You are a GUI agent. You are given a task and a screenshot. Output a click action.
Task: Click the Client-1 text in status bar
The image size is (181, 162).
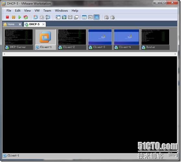tap(13, 156)
